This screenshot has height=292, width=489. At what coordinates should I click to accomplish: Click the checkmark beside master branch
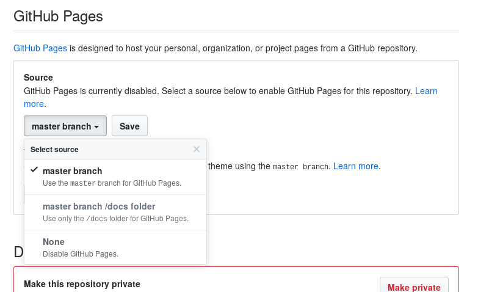tap(34, 170)
